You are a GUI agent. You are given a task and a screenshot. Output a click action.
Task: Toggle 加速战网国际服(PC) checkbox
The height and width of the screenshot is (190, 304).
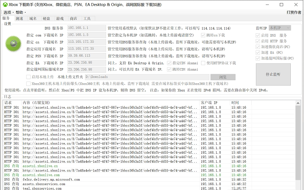pos(258,58)
